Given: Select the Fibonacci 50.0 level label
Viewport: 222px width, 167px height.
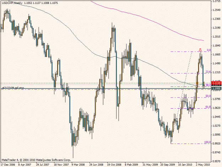Looking at the screenshot, I should 208,96.
